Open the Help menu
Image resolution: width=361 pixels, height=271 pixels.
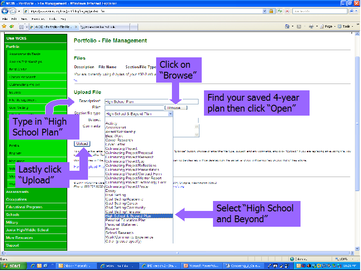[x=63, y=19]
